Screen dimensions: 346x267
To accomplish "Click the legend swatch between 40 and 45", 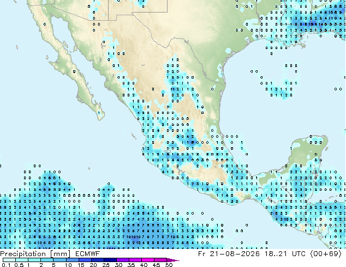I will 148,260.
